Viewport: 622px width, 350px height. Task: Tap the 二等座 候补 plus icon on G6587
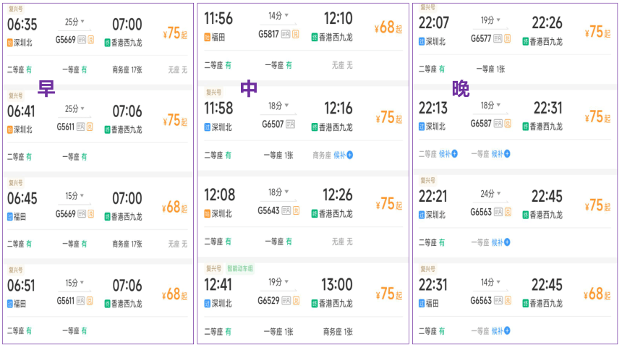pyautogui.click(x=455, y=154)
